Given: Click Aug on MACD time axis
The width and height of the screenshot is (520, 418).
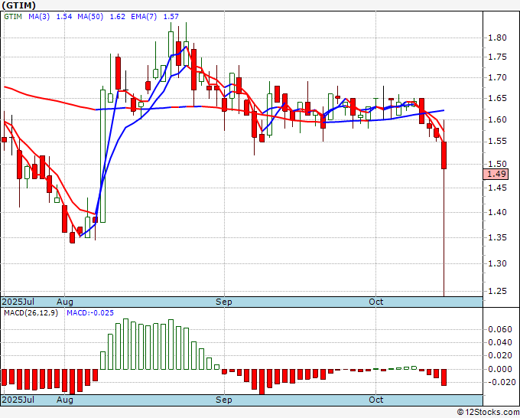Looking at the screenshot, I should [x=65, y=400].
